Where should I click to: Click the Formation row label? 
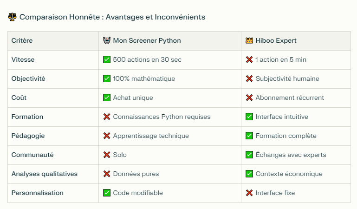(27, 117)
